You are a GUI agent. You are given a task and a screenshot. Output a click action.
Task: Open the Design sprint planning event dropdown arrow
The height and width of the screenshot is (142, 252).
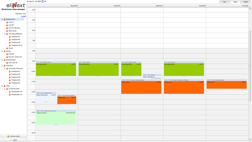[75, 111]
